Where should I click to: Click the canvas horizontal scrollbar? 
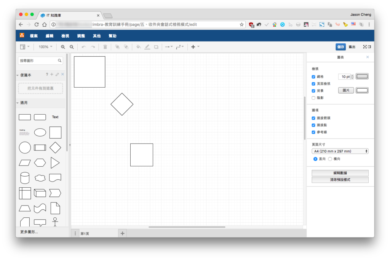point(187,227)
